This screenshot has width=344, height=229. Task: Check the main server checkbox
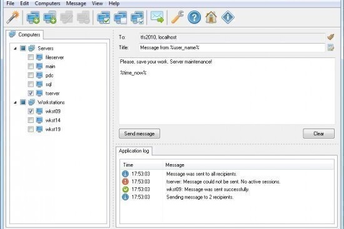pyautogui.click(x=31, y=66)
